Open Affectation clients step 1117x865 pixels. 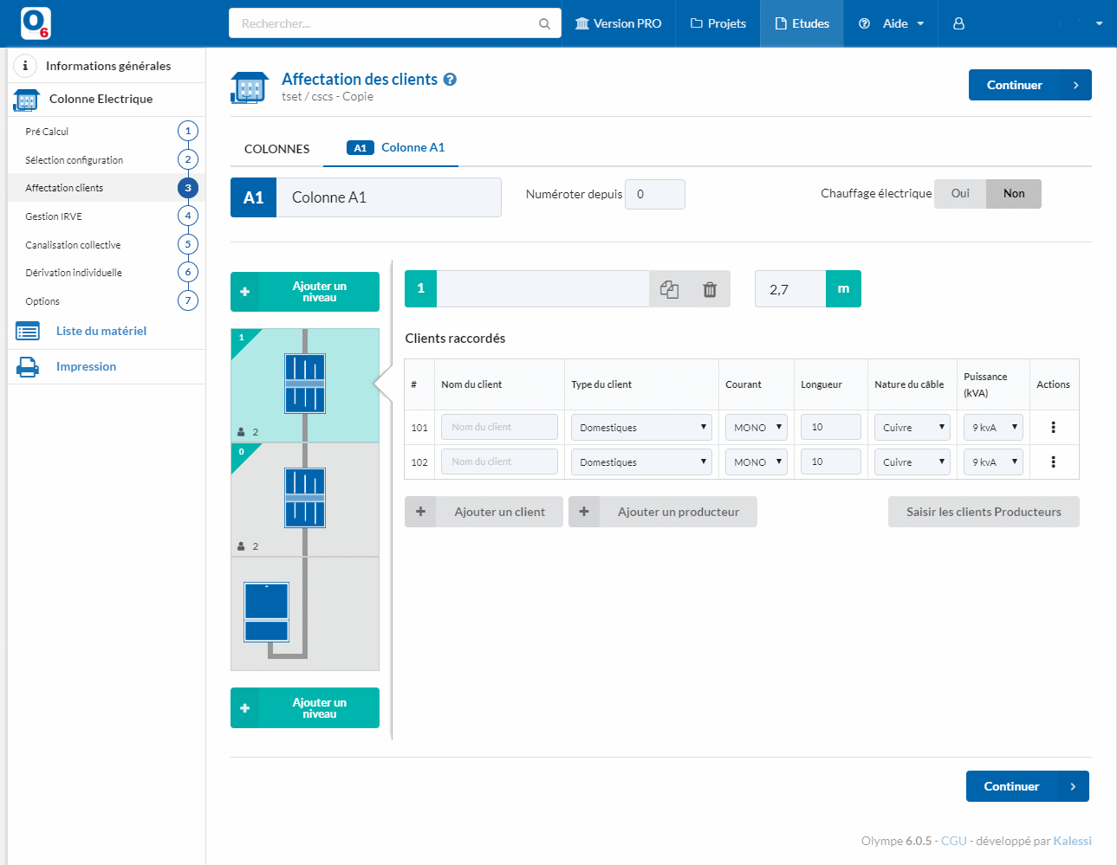(107, 188)
